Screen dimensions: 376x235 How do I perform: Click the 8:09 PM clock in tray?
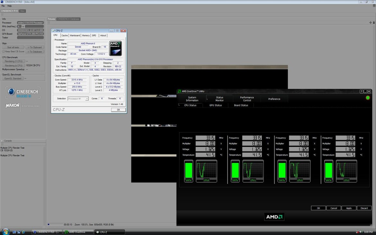(368, 232)
